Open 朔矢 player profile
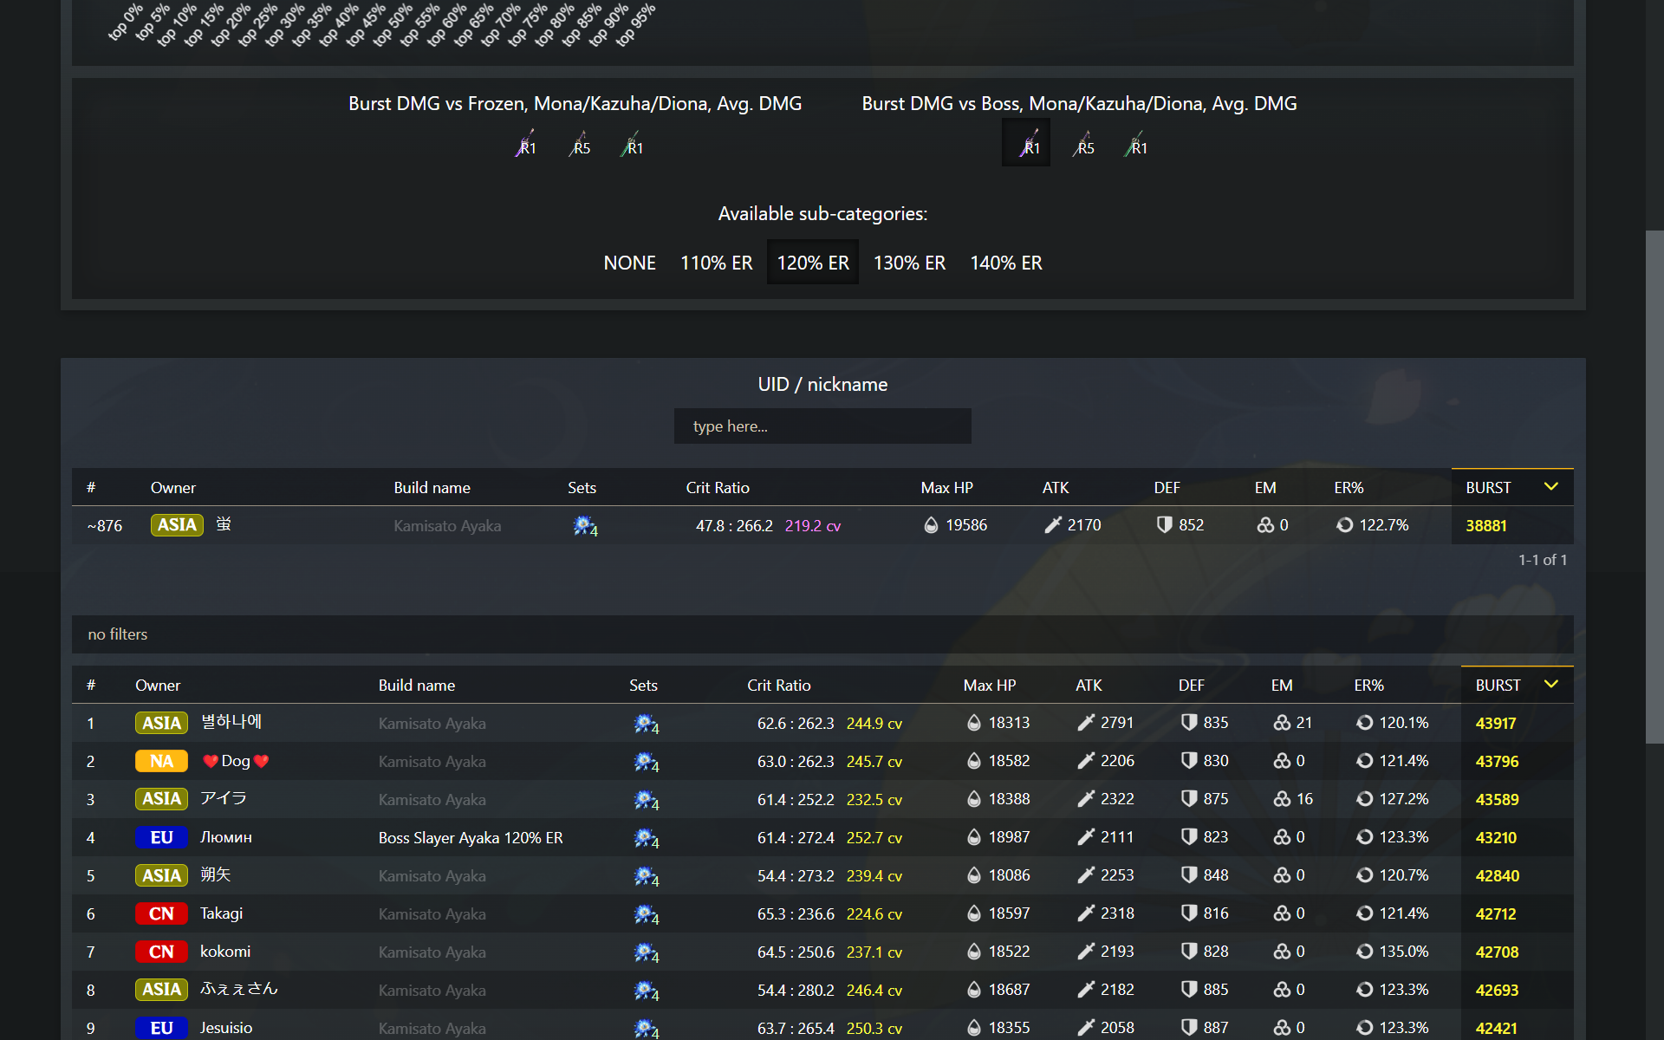The width and height of the screenshot is (1664, 1040). pyautogui.click(x=216, y=874)
